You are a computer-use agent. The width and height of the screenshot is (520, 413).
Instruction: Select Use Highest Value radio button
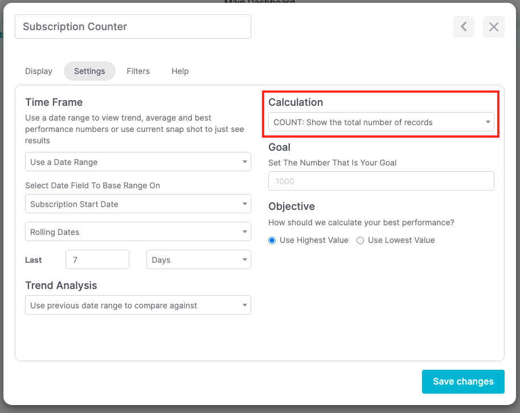click(x=272, y=241)
